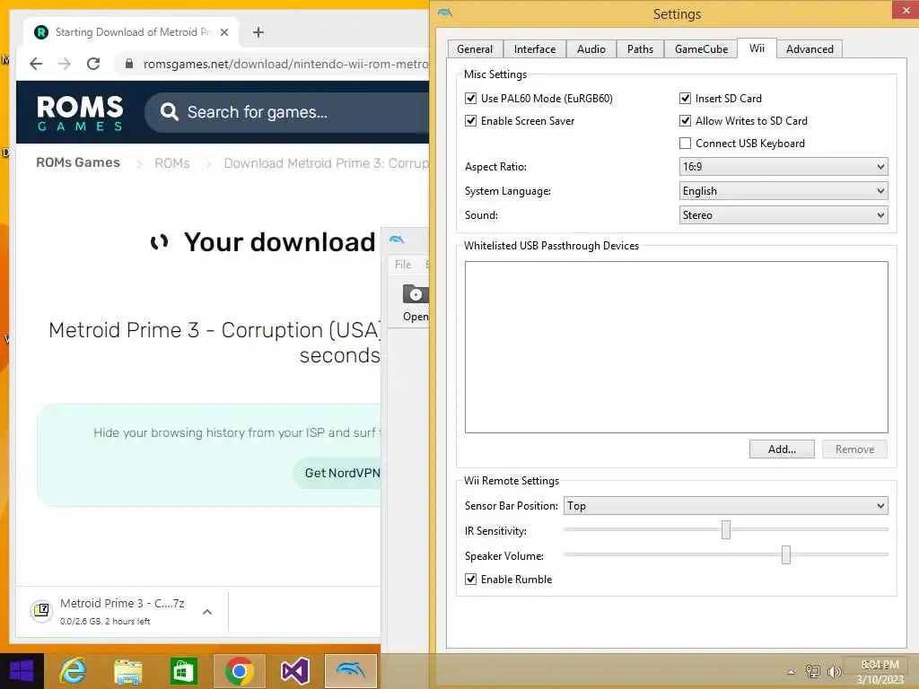Switch to Dolphin emulator in taskbar
The height and width of the screenshot is (689, 919).
[x=351, y=671]
